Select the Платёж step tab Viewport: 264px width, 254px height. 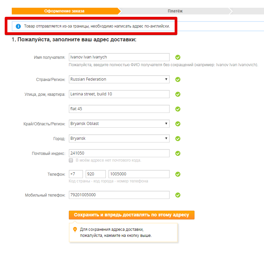[x=175, y=11]
